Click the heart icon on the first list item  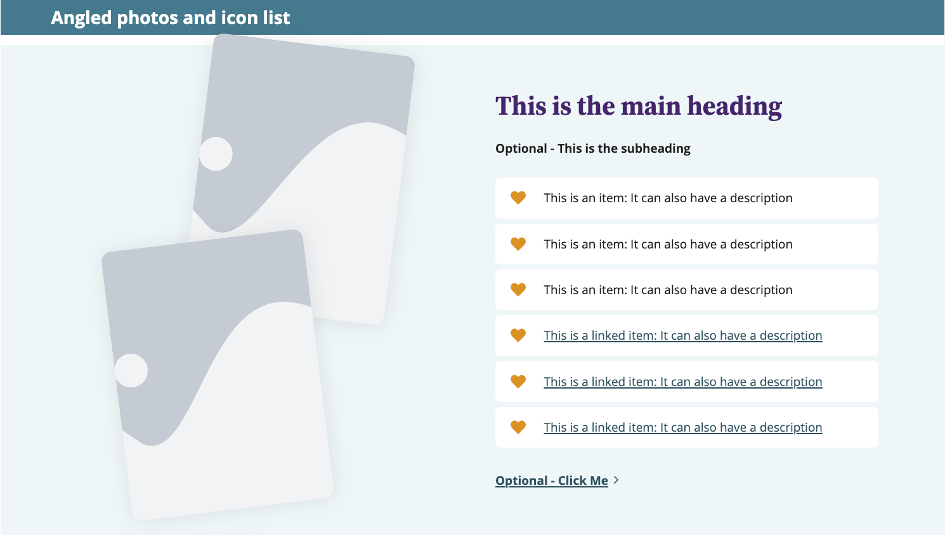coord(518,198)
